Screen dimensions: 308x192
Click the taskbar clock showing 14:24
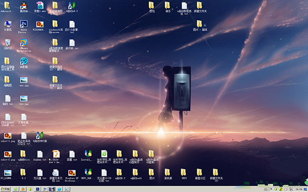click(299, 189)
